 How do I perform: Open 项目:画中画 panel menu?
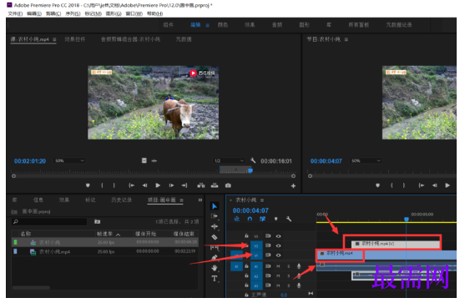point(181,200)
